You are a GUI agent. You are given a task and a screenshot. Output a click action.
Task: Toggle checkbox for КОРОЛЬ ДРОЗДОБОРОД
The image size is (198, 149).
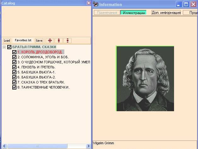[14, 52]
